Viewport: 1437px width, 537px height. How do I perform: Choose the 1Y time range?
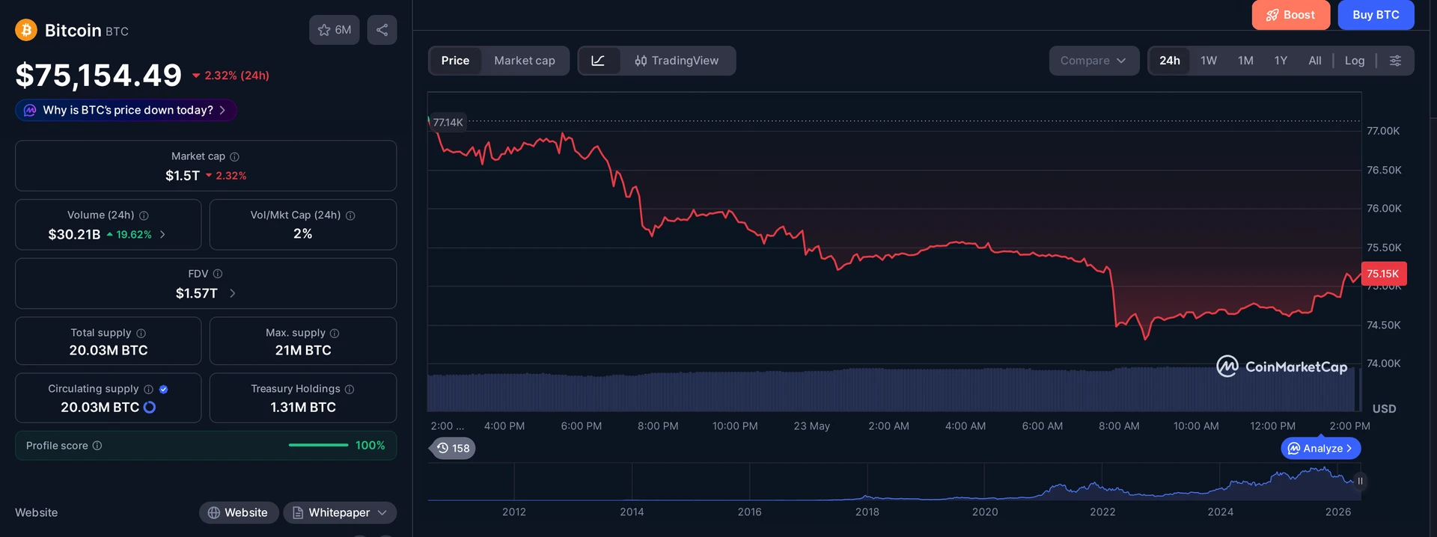pyautogui.click(x=1281, y=61)
